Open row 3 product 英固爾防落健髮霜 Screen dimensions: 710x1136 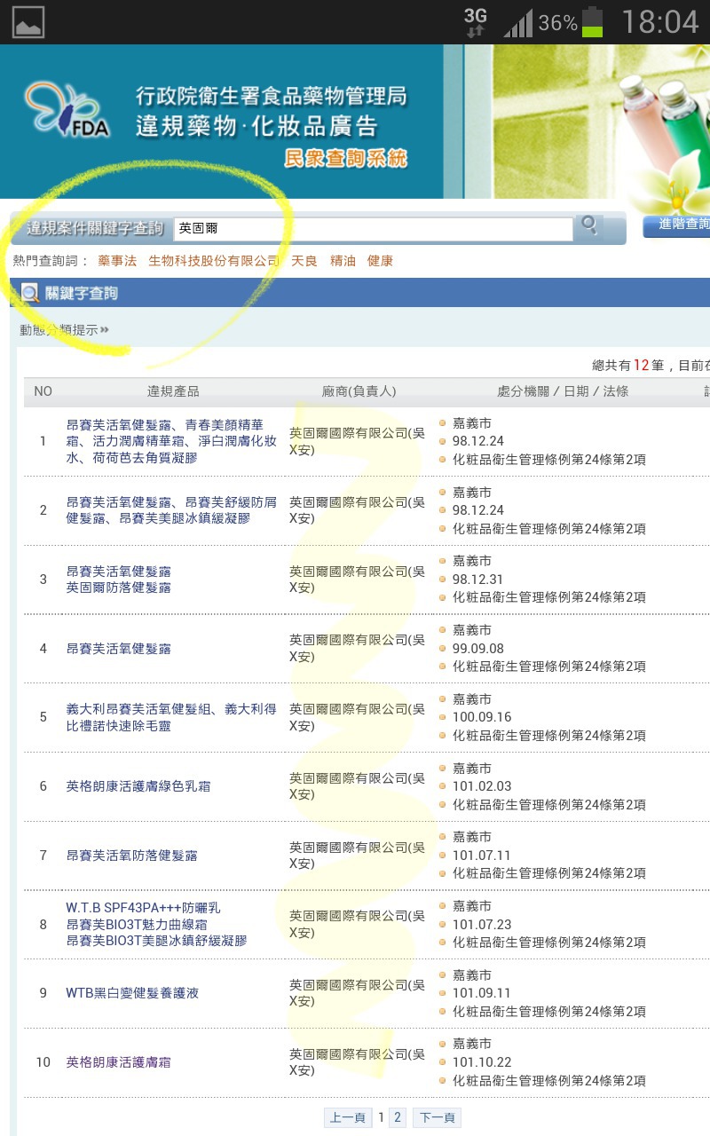[x=119, y=588]
